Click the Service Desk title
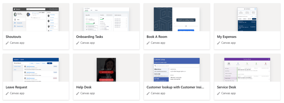The image size is (284, 103). click(x=227, y=87)
